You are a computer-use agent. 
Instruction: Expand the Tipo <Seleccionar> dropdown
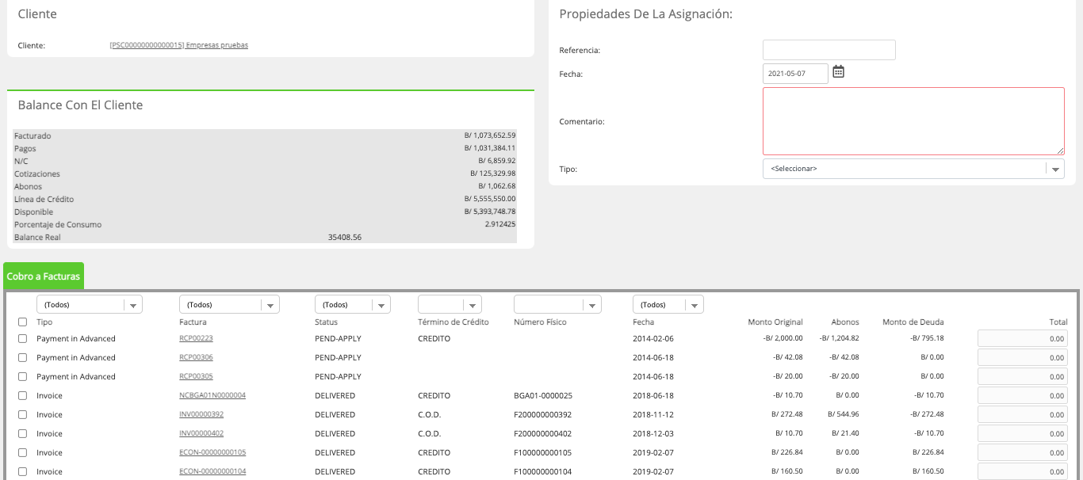click(913, 169)
